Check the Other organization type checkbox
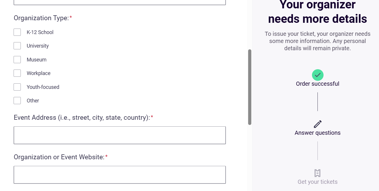Image resolution: width=379 pixels, height=191 pixels. pos(17,101)
